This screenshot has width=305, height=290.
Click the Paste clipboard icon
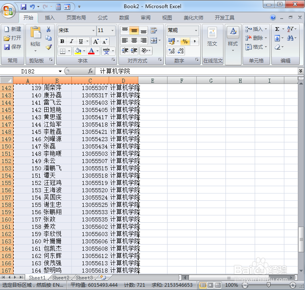(x=35, y=32)
